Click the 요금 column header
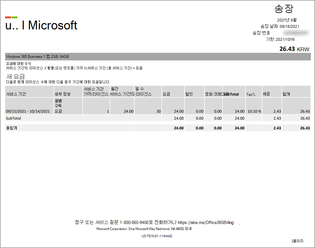315x248 pixels. pos(166,94)
